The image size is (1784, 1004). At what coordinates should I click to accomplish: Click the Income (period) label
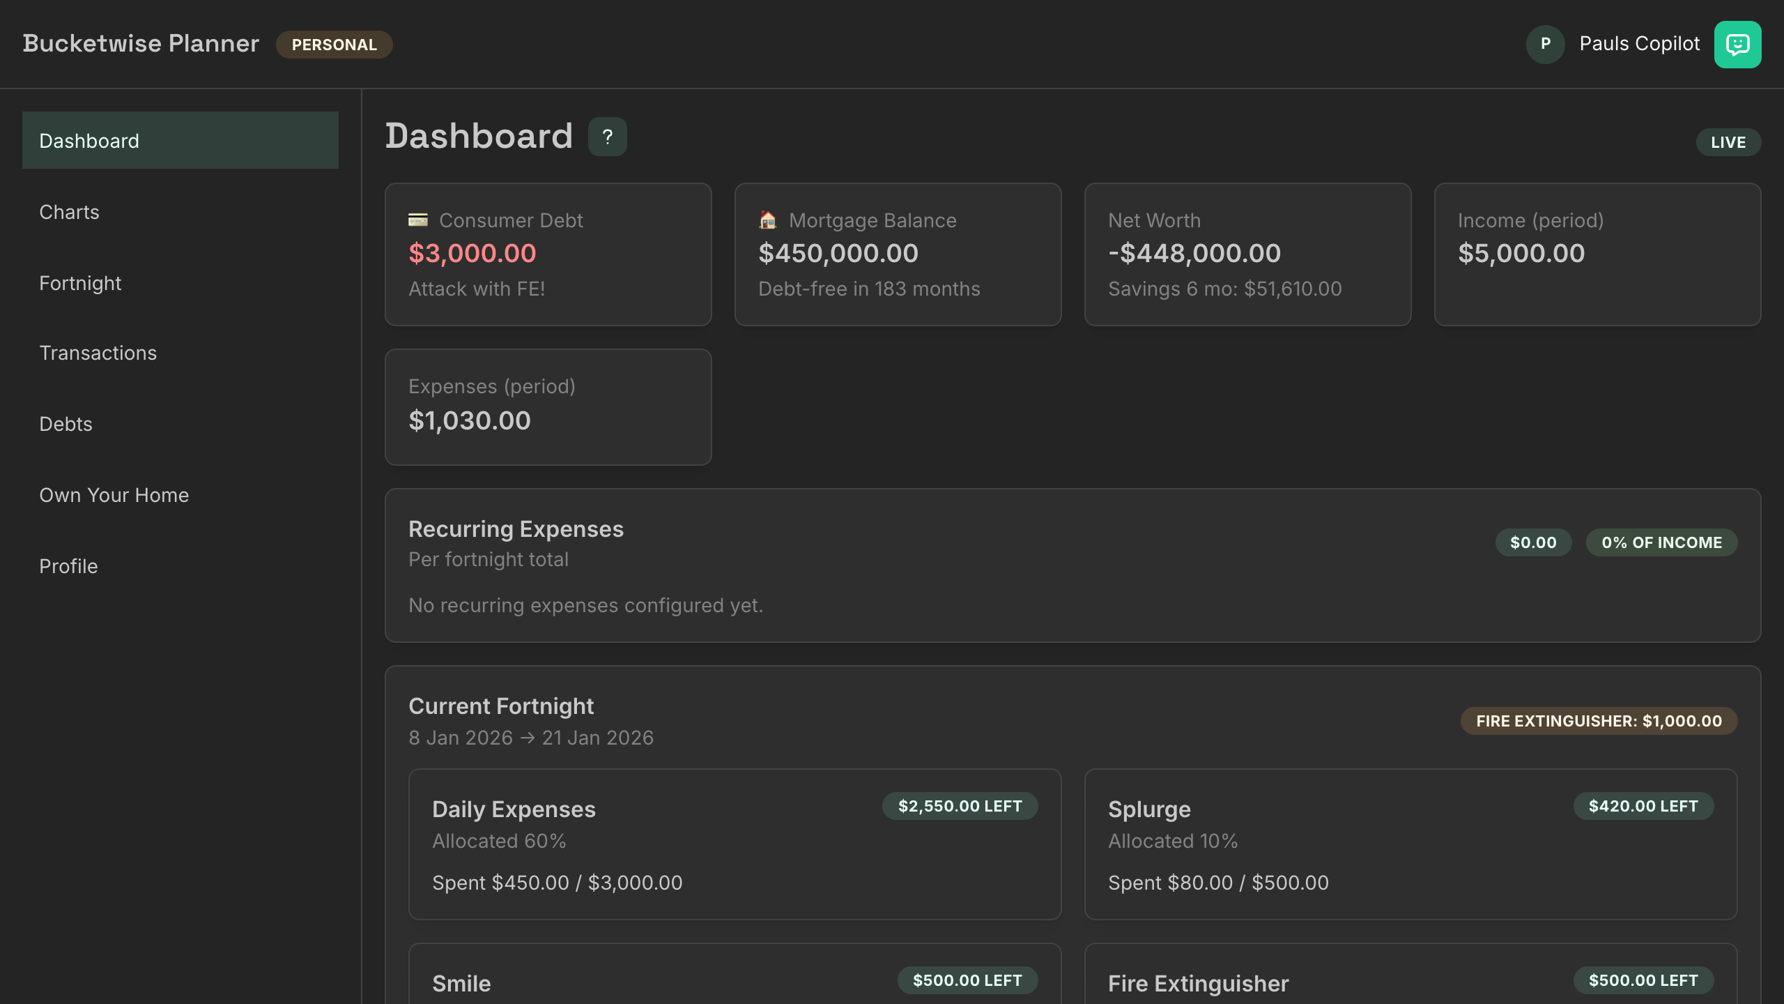click(1530, 220)
